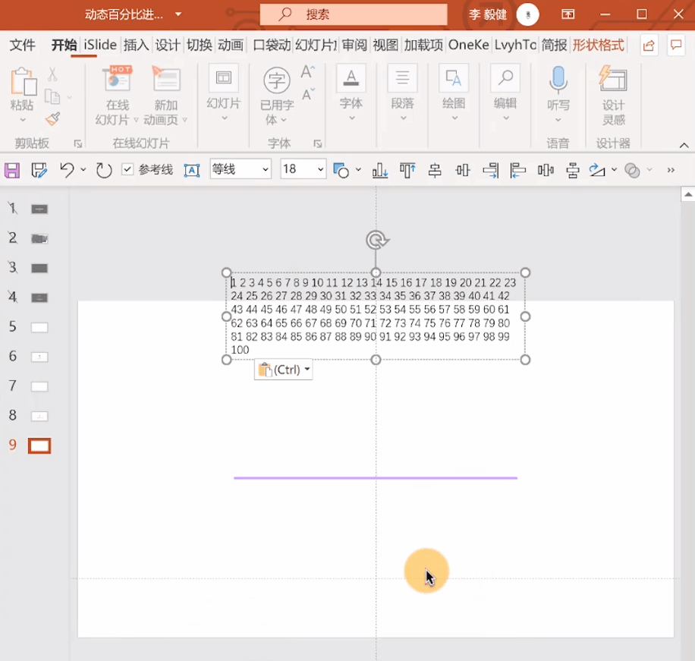
Task: Align objects to center horizontally icon
Action: [435, 170]
